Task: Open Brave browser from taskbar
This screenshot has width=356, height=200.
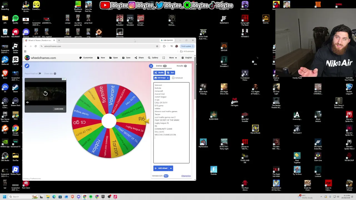Action: [72, 197]
